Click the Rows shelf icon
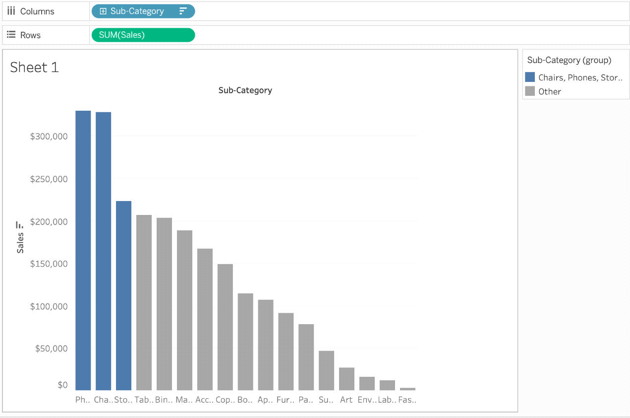630x418 pixels. [x=11, y=35]
